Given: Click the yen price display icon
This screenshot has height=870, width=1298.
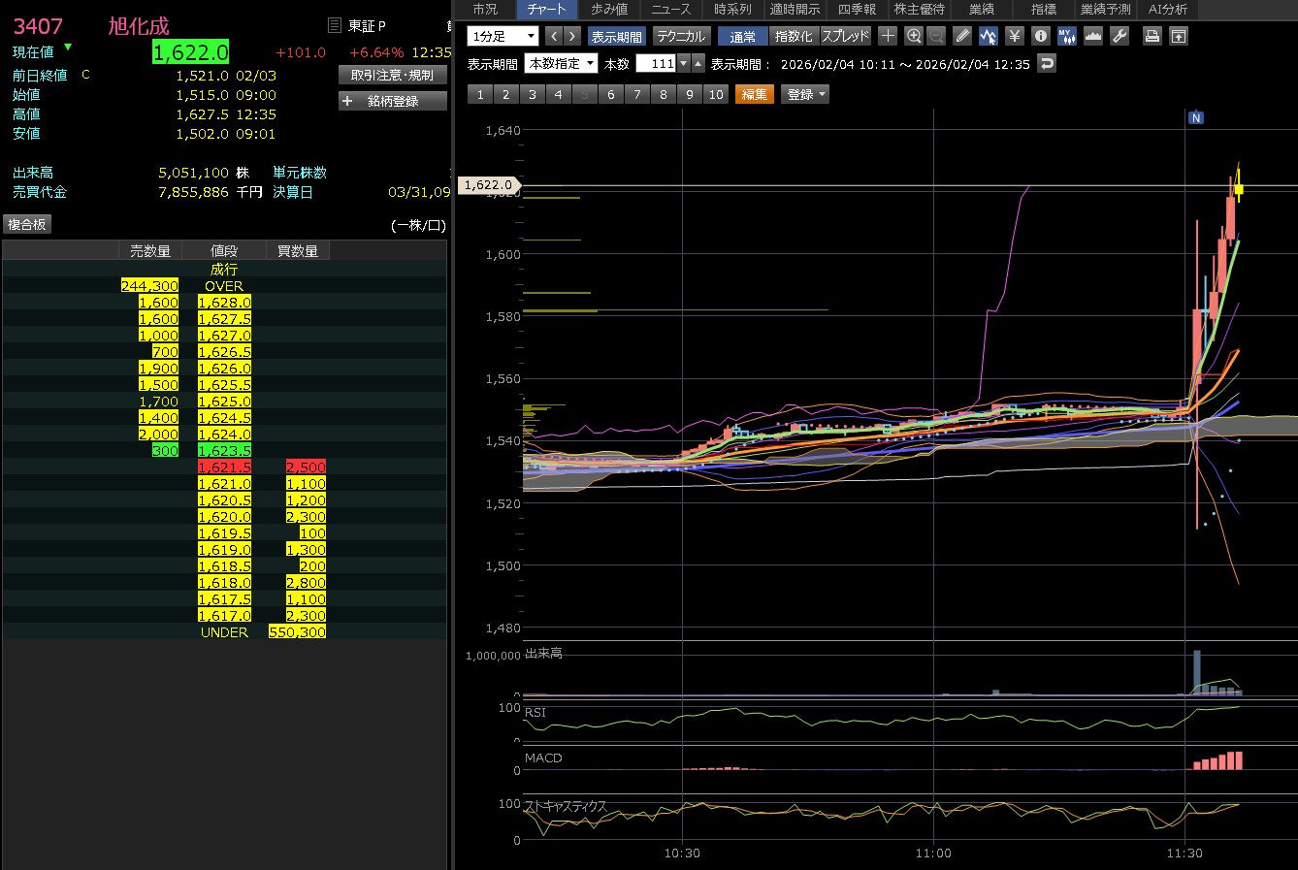Looking at the screenshot, I should (1015, 36).
